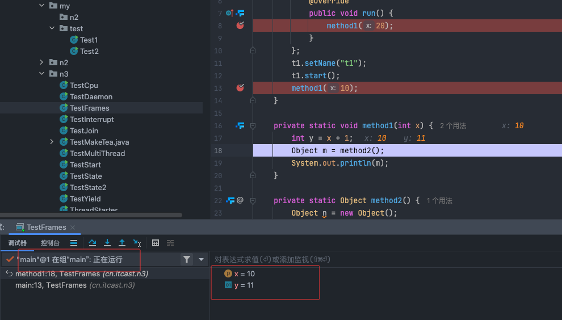Collapse the method1 code fold on line 16
This screenshot has width=562, height=320.
pyautogui.click(x=253, y=125)
